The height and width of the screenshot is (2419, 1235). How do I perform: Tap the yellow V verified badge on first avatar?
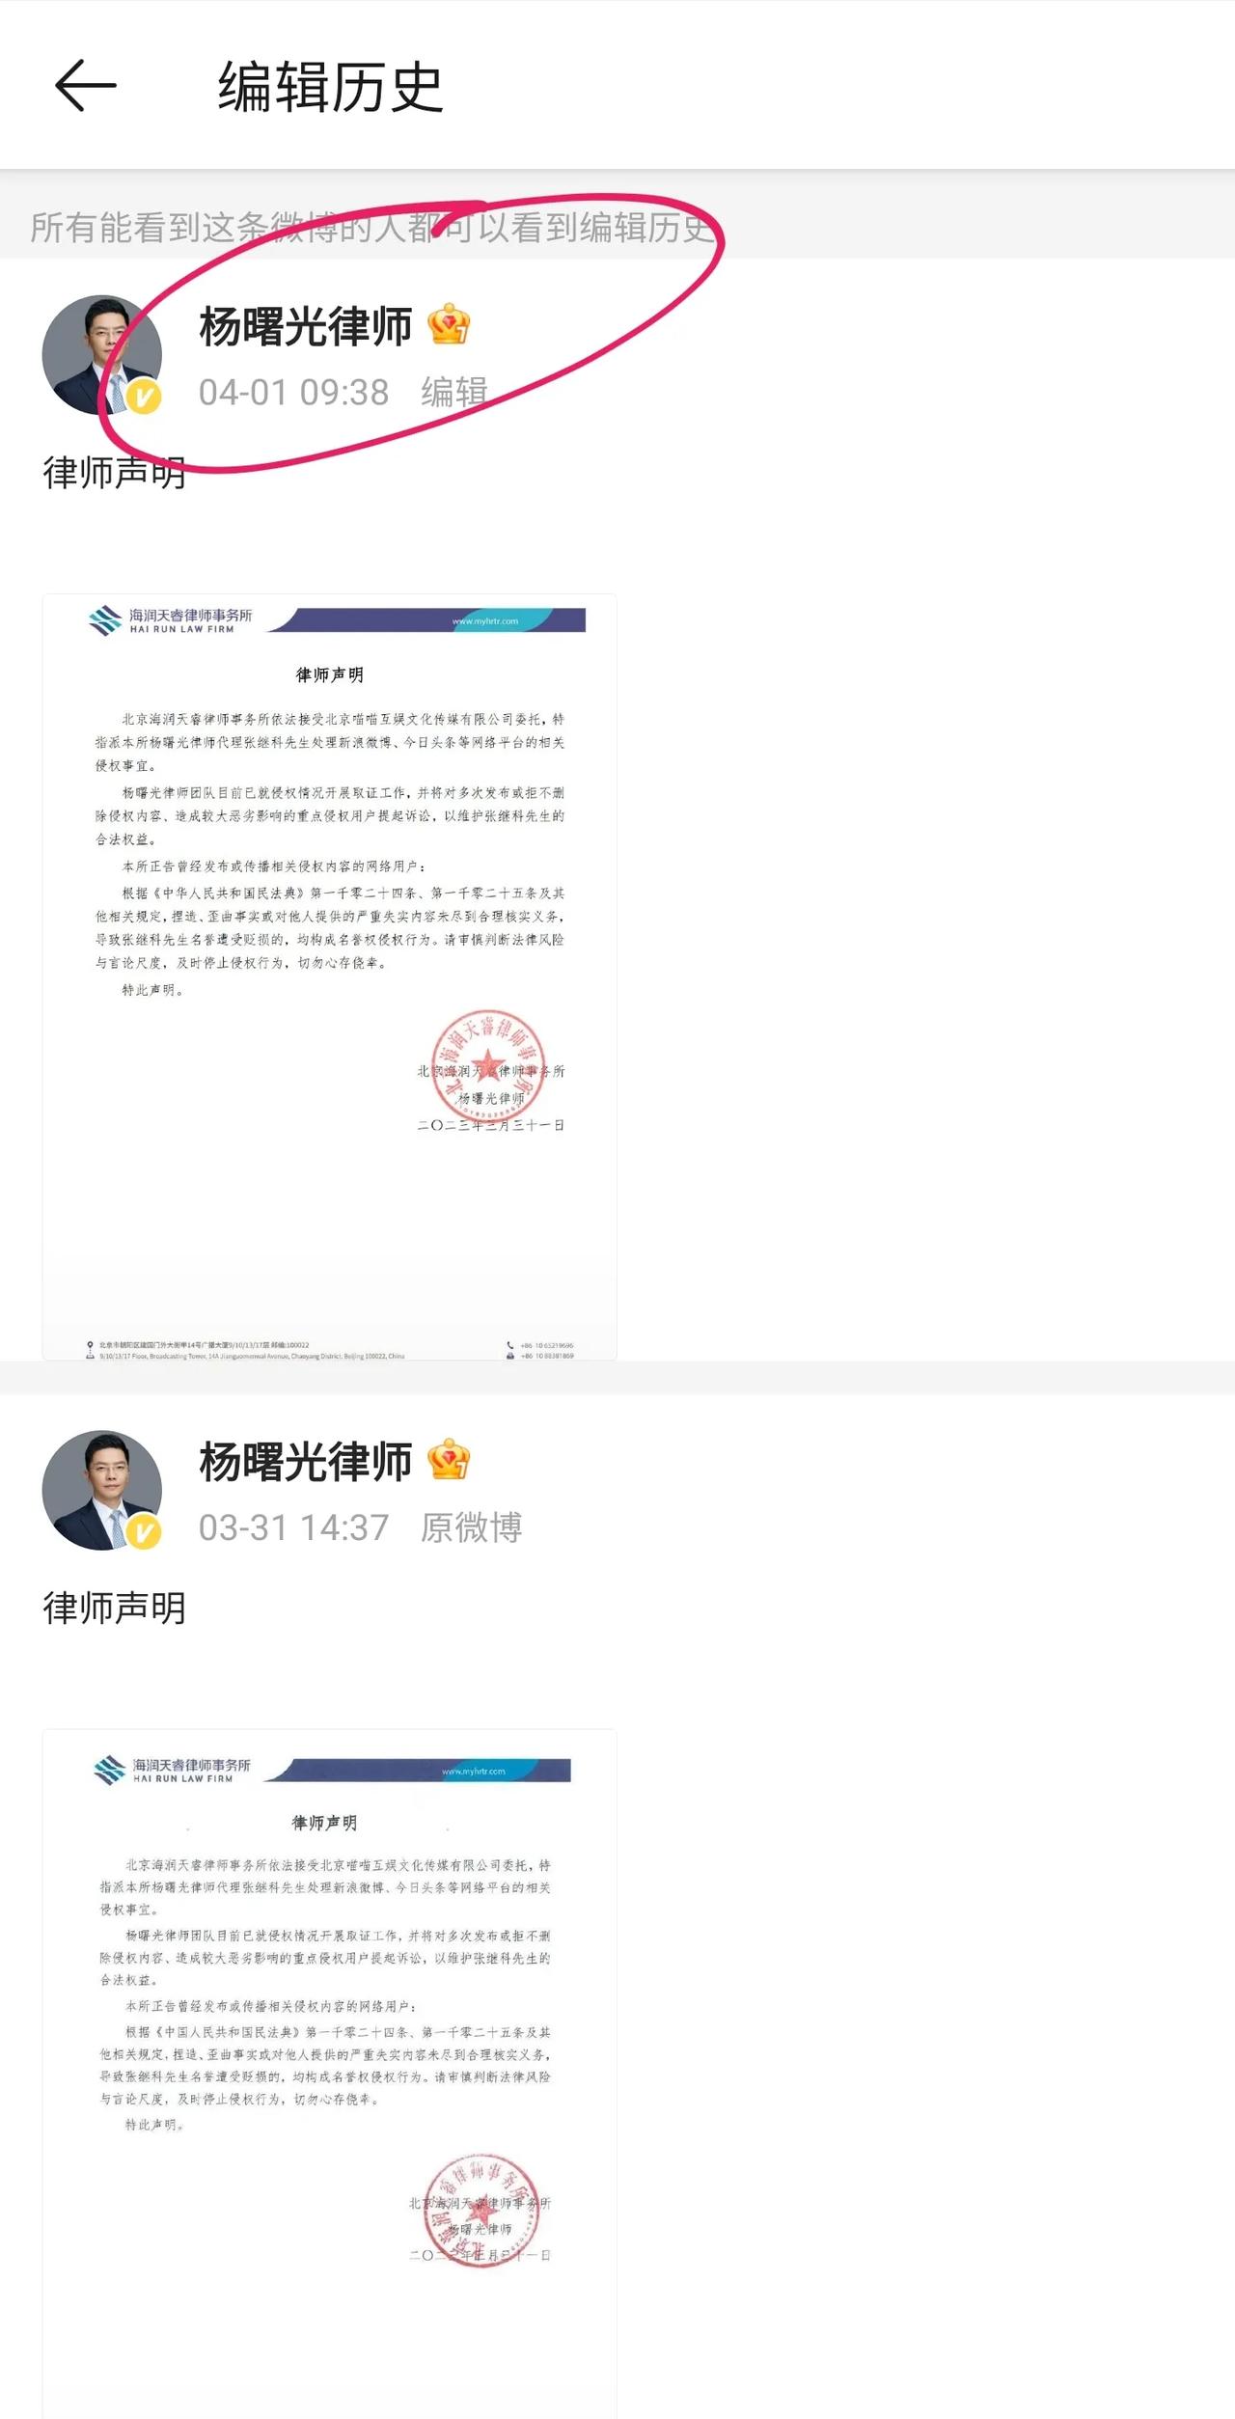coord(144,397)
